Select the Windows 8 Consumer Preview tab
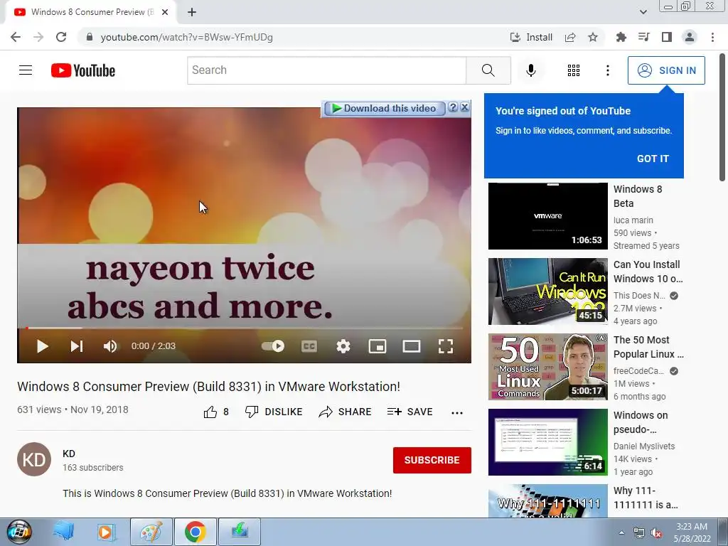728x546 pixels. [x=91, y=12]
